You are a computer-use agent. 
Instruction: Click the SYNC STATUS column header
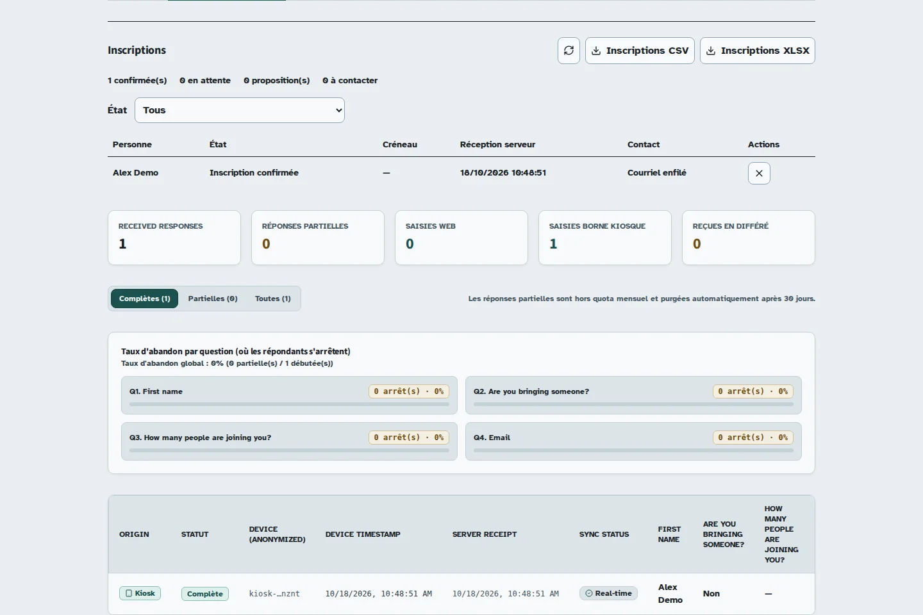604,534
